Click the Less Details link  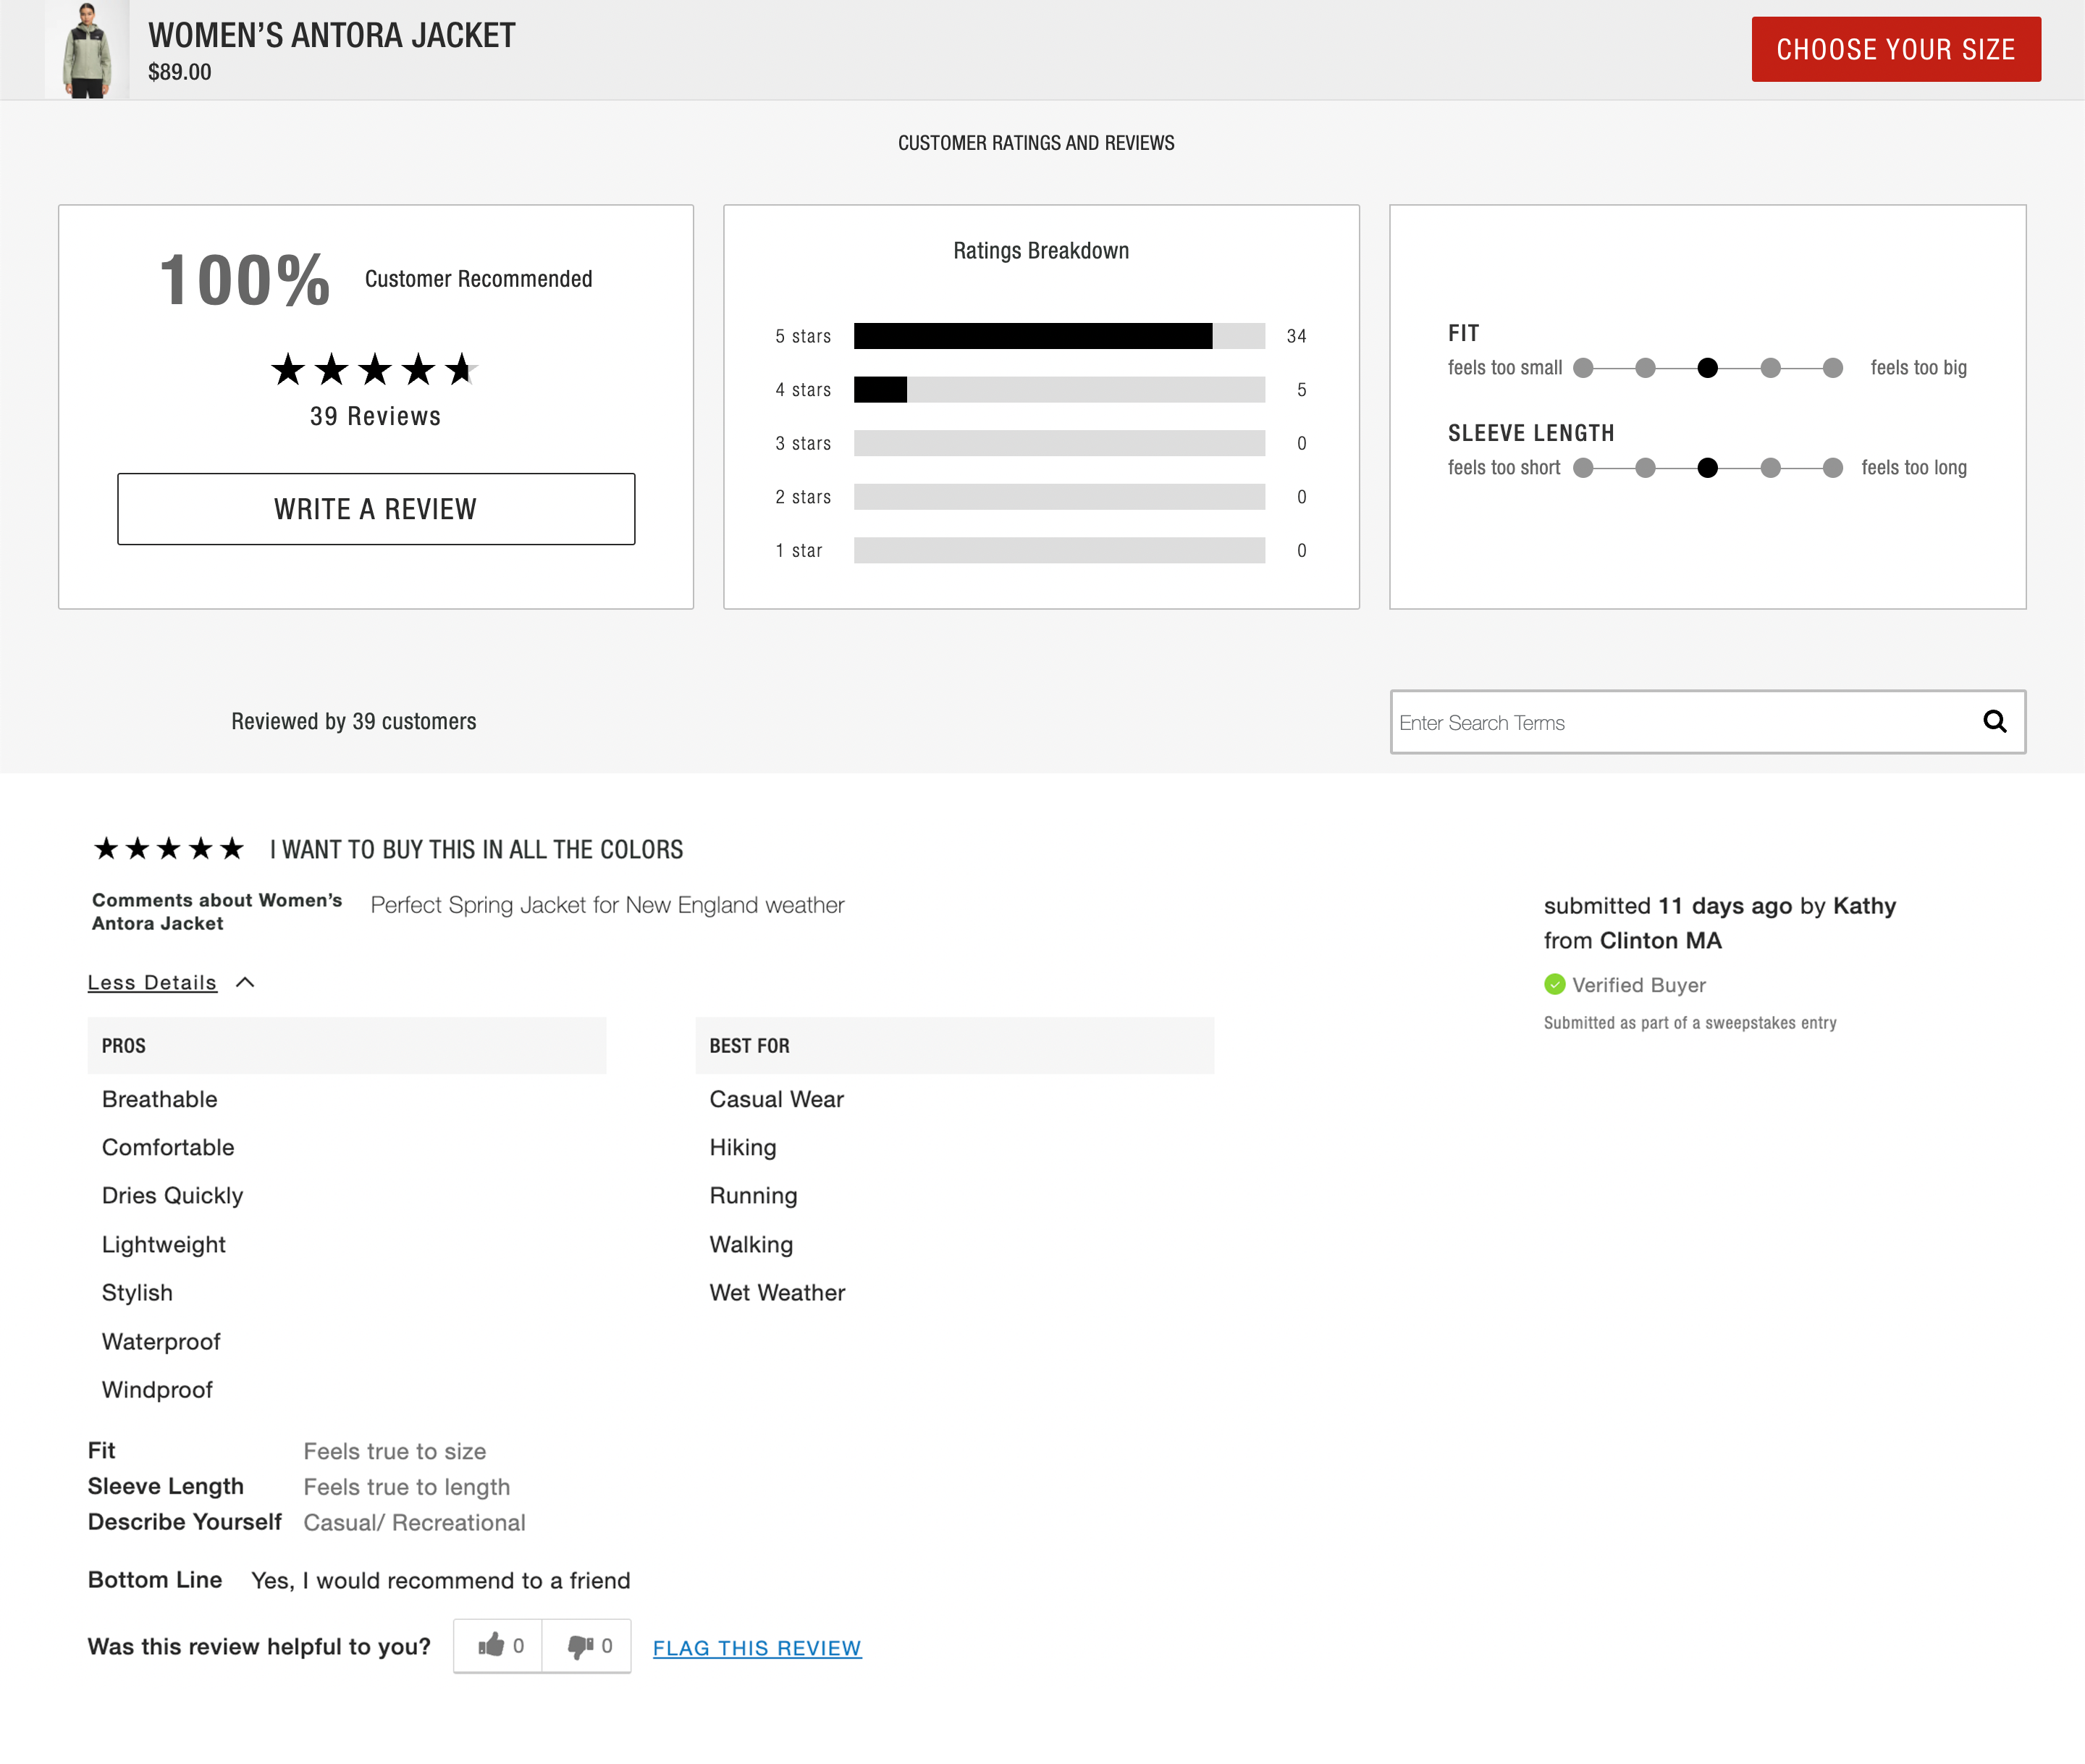point(152,982)
